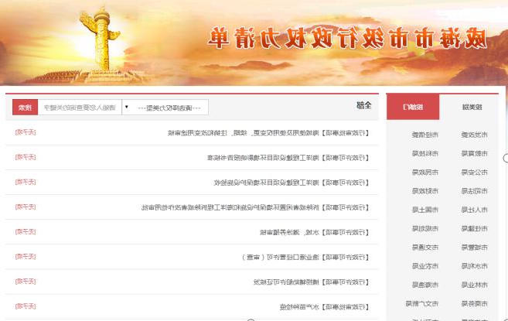Select department 市民政局
The image size is (508, 321).
click(x=425, y=172)
